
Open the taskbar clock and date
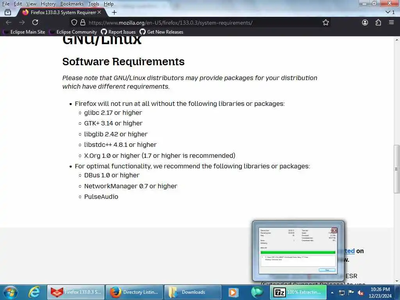coord(380,293)
